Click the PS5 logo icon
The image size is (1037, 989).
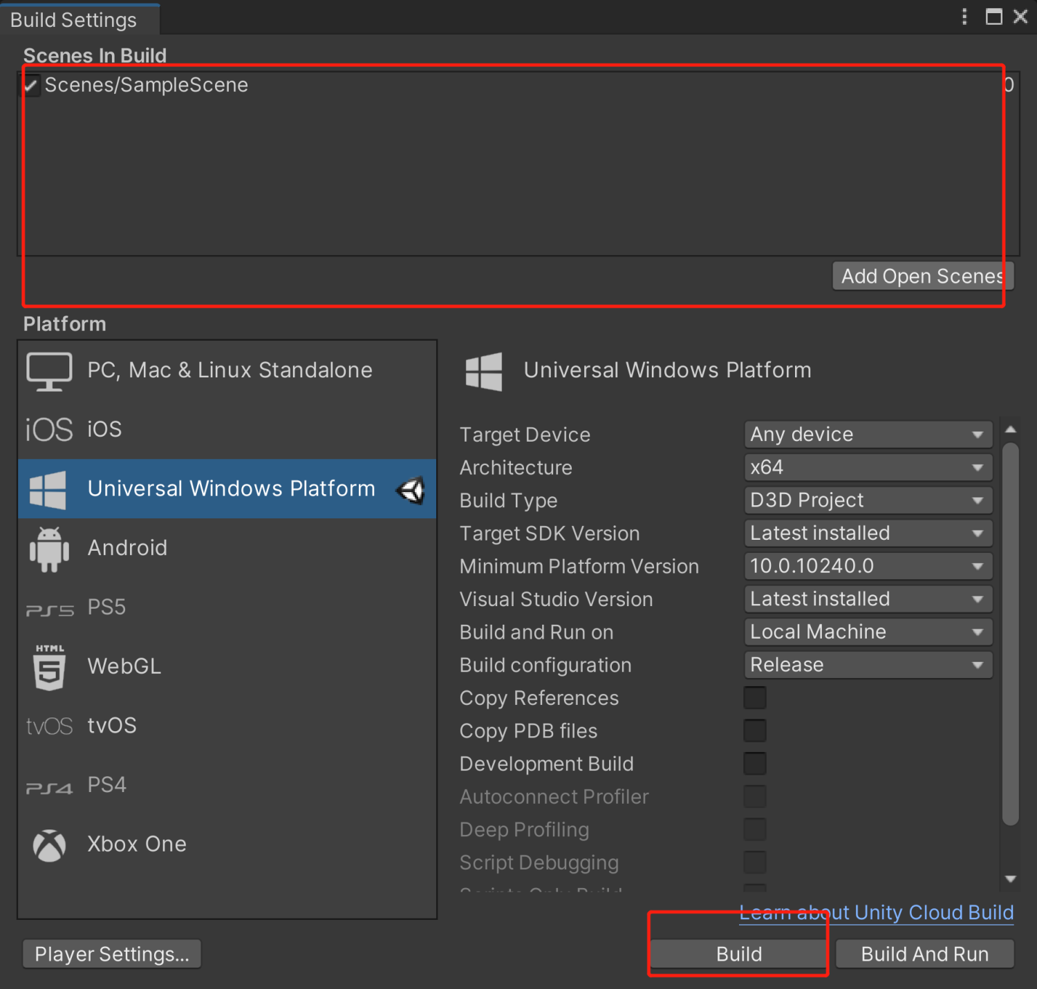point(49,610)
